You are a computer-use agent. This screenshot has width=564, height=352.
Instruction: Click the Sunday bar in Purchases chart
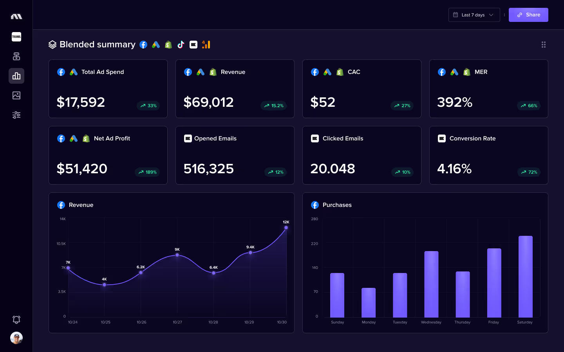[337, 295]
